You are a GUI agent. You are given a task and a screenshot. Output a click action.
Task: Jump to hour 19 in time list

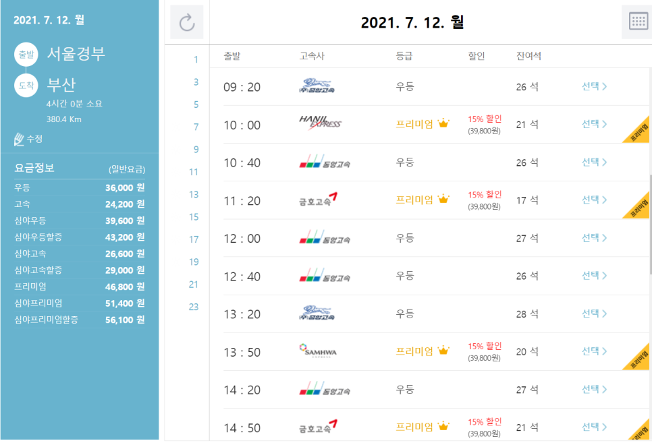click(x=194, y=262)
